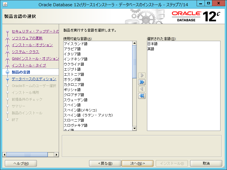Select 英語 in the selected languages list

pos(151,49)
